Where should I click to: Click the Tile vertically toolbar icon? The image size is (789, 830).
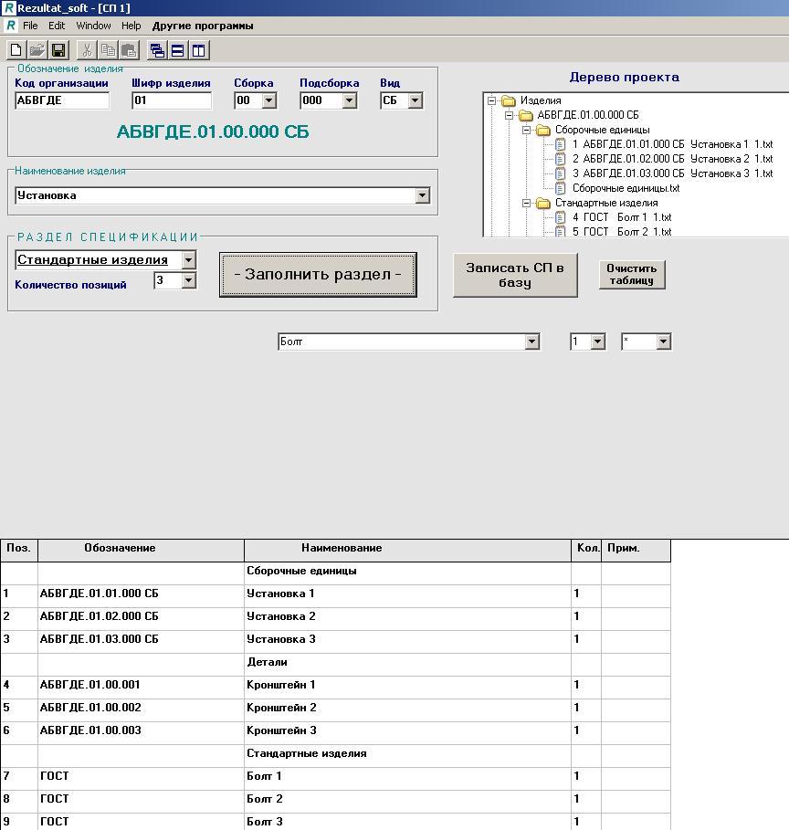[199, 50]
